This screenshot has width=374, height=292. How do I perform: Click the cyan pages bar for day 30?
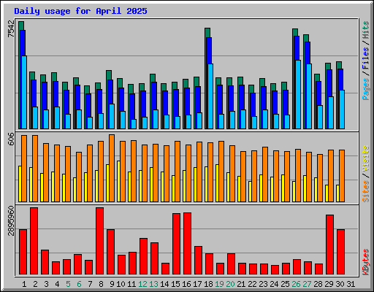click(x=342, y=109)
